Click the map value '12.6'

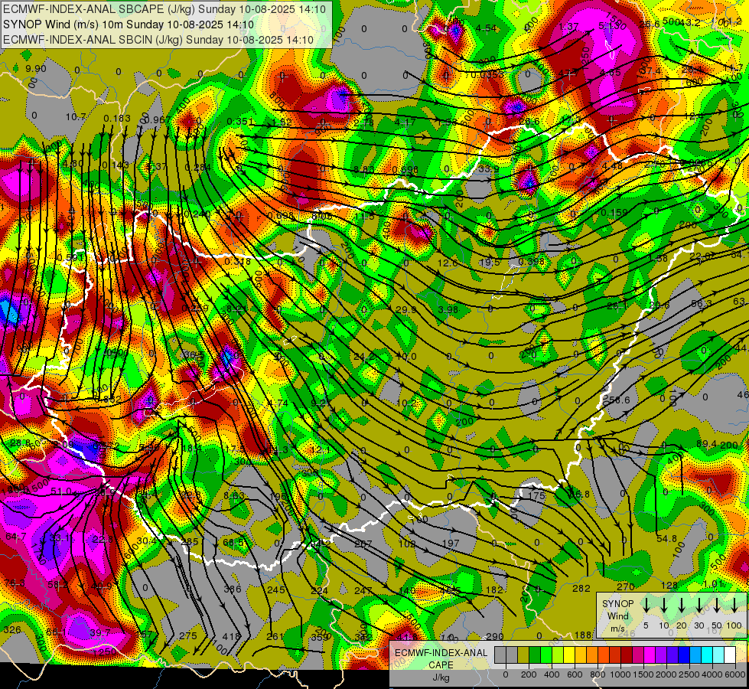pyautogui.click(x=448, y=263)
